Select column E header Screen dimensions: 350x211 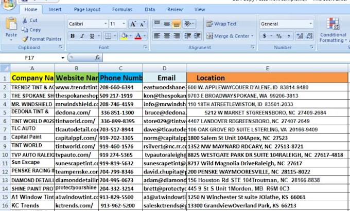click(267, 68)
